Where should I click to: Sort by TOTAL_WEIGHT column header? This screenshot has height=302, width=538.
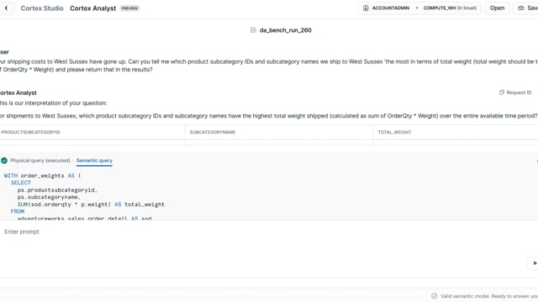[x=394, y=133]
